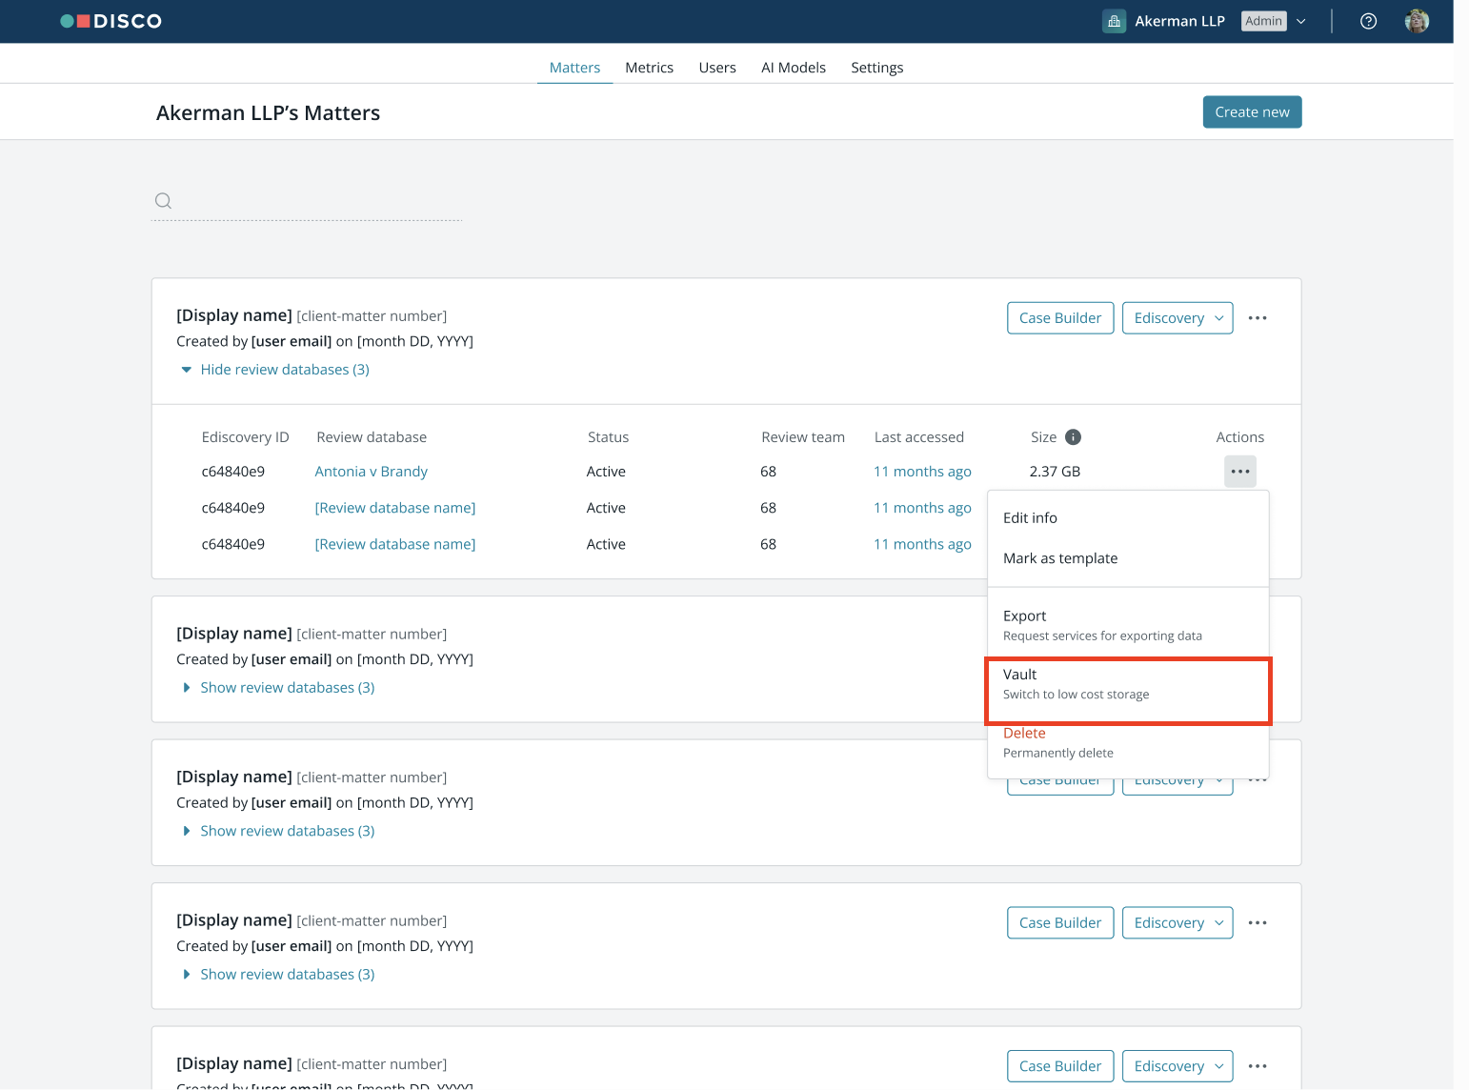Image resolution: width=1469 pixels, height=1090 pixels.
Task: Expand Show review databases in the second matter card
Action: pos(278,688)
